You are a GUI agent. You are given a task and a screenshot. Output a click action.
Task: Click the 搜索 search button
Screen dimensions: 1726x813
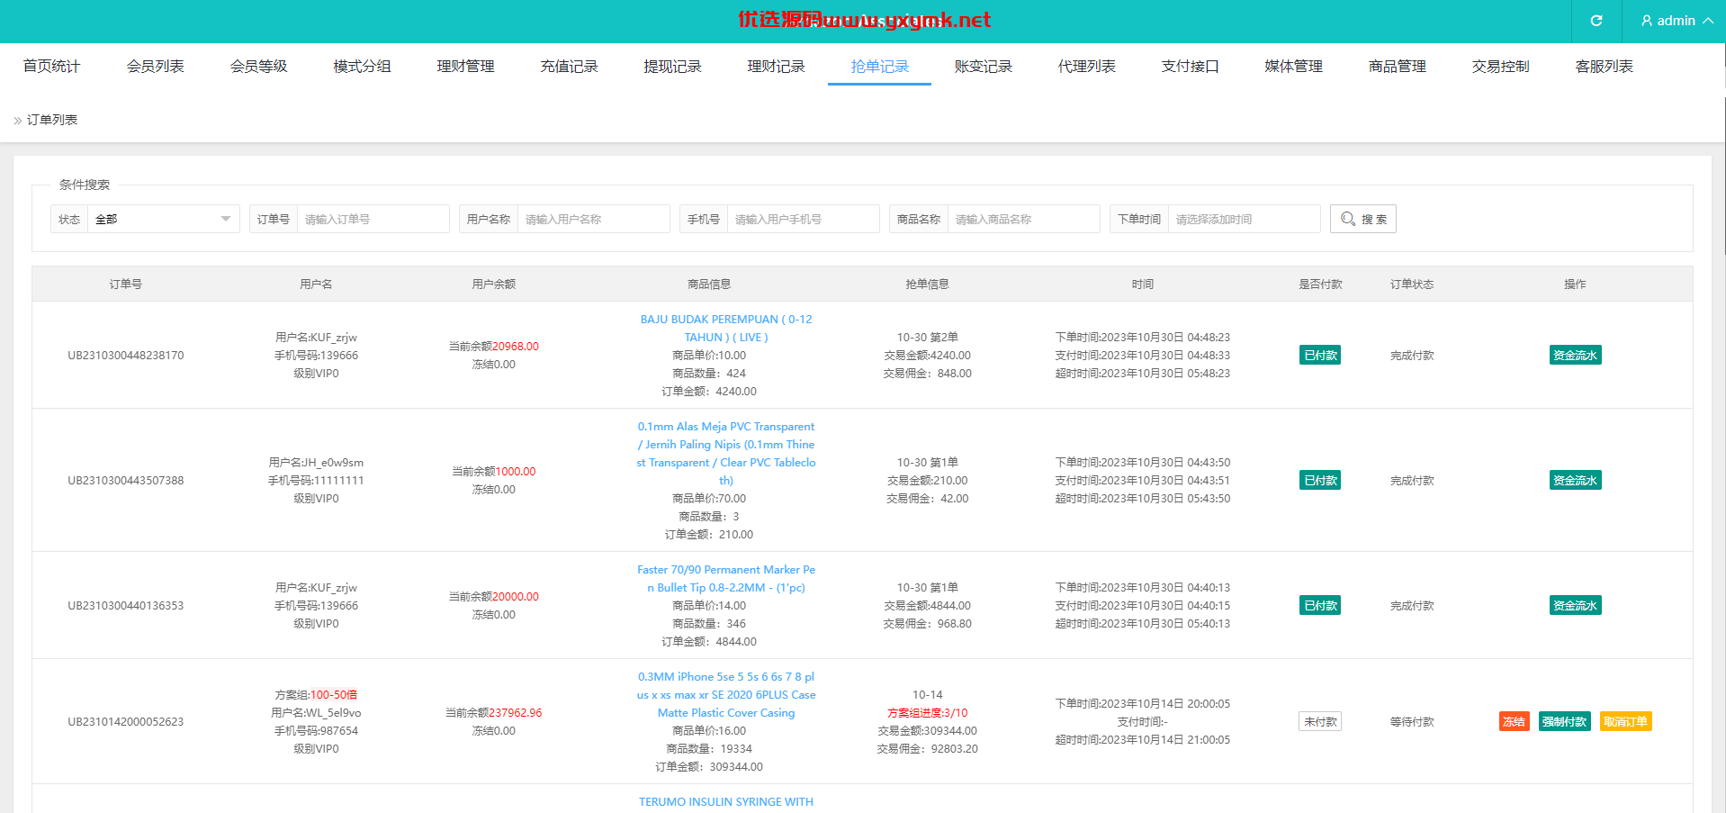[x=1362, y=219]
